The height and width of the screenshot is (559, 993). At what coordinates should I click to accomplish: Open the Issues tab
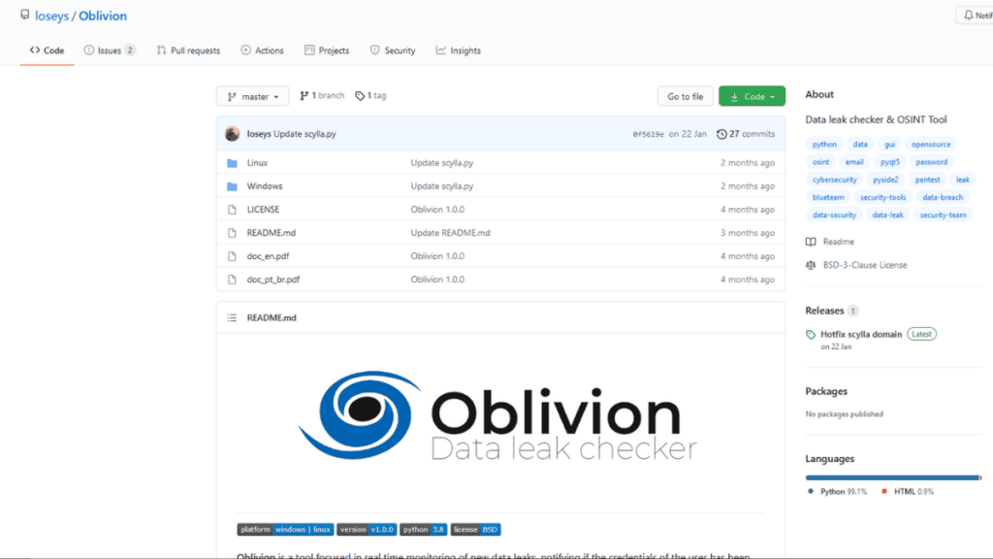pyautogui.click(x=110, y=50)
